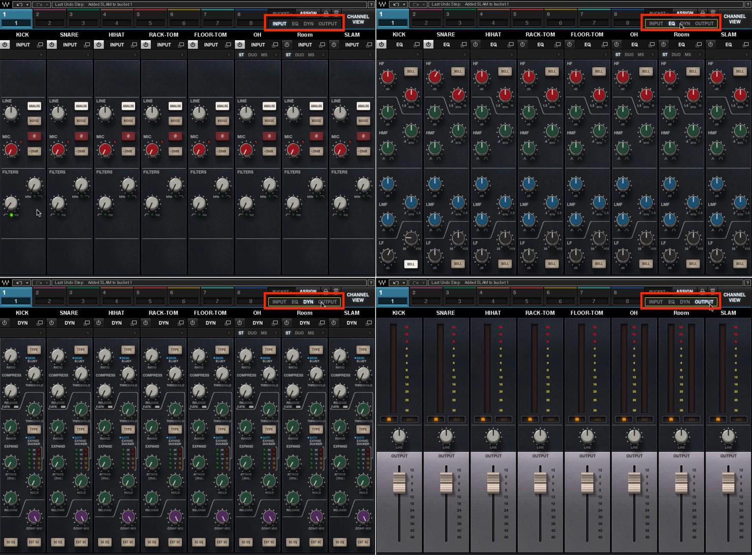Click KICK purple COMP MIX knob
752x555 pixels.
(x=34, y=517)
